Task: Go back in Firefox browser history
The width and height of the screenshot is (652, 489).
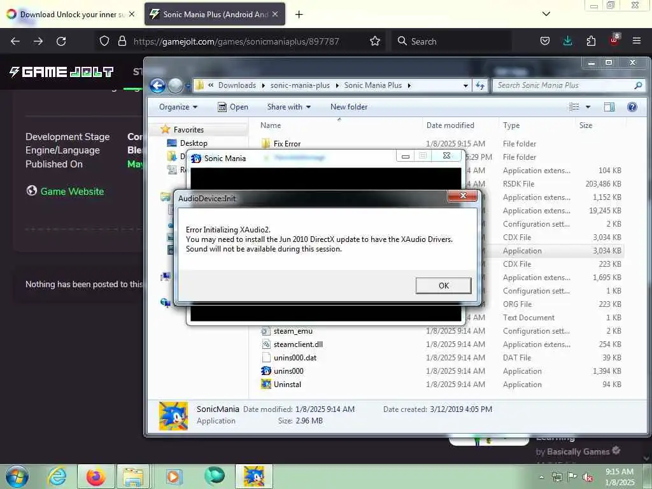Action: point(15,41)
